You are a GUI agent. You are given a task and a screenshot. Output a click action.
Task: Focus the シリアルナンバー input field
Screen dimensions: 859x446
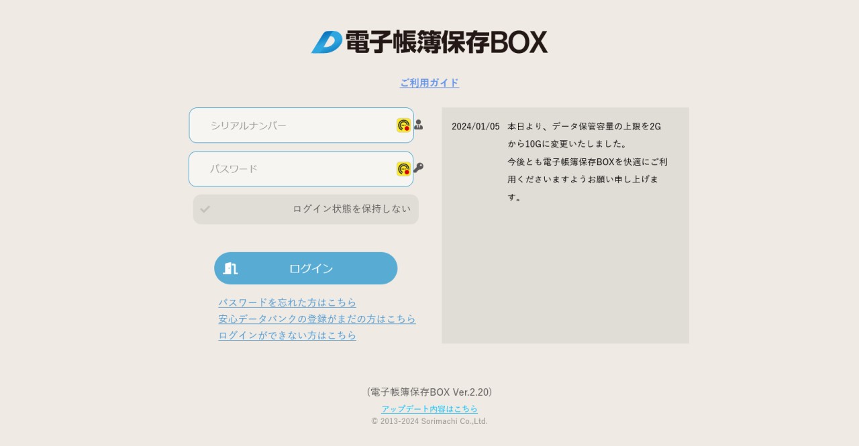click(x=295, y=125)
